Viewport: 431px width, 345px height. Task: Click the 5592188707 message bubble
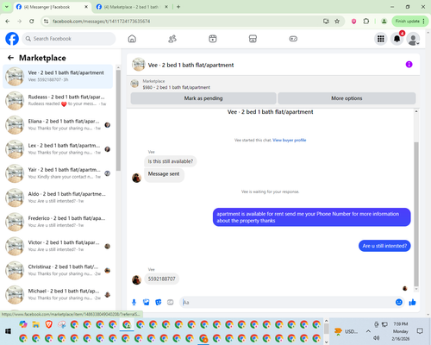pyautogui.click(x=161, y=279)
